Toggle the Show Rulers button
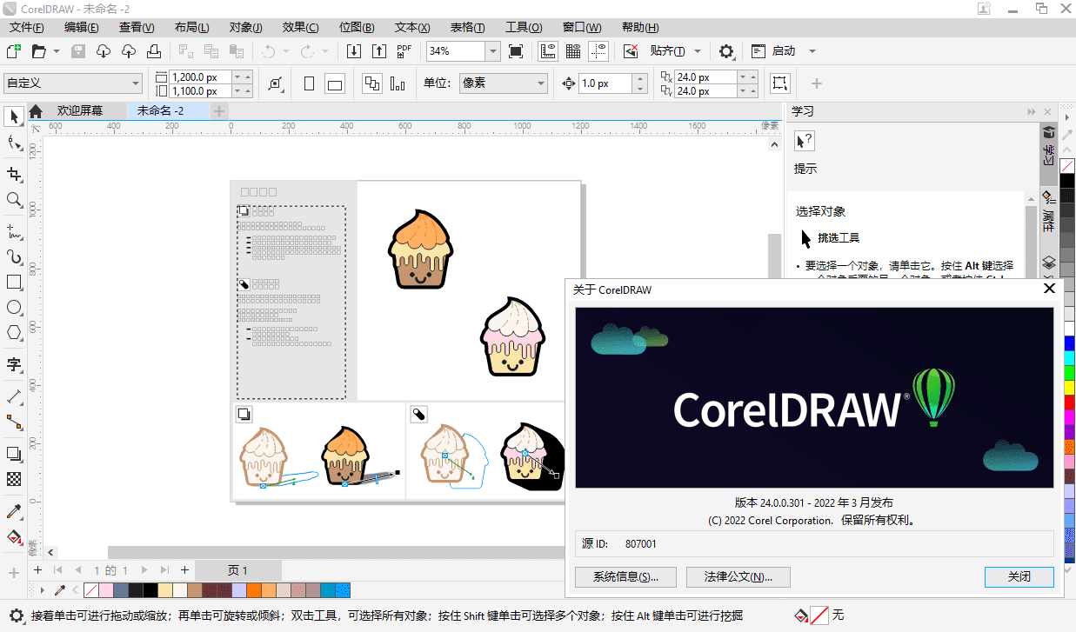The image size is (1076, 632). click(x=548, y=51)
